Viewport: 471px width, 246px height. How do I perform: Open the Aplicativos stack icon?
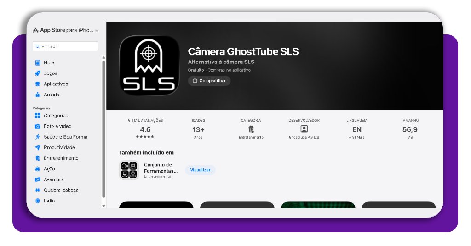[x=38, y=84]
